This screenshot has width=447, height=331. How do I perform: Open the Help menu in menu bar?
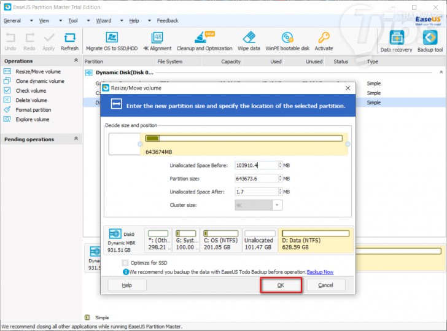134,20
